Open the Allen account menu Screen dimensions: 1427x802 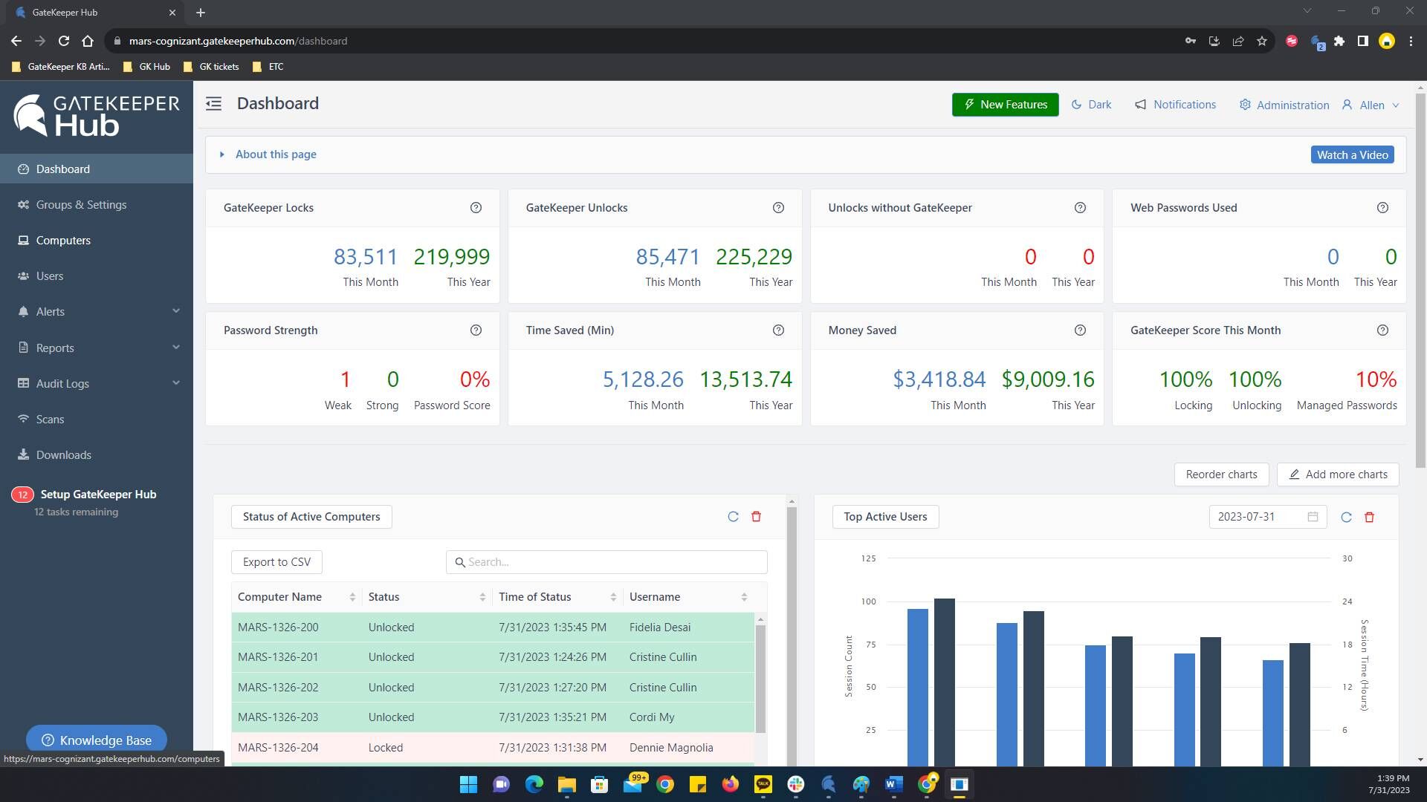tap(1370, 105)
